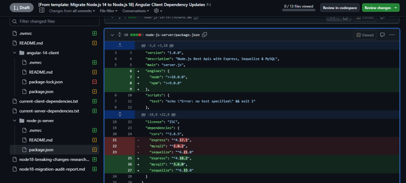Collapse the package.json diff with chevron

(112, 35)
